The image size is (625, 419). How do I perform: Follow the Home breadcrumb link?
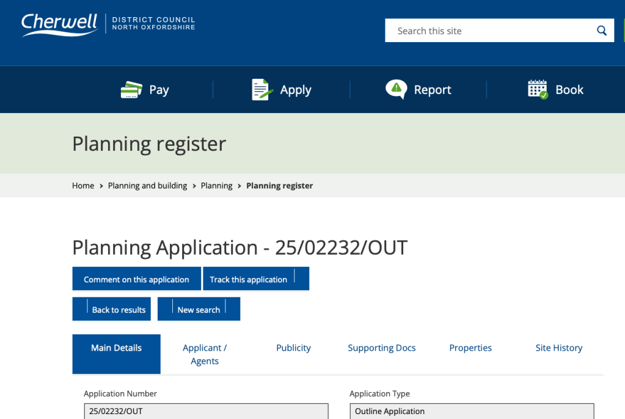[x=83, y=186]
